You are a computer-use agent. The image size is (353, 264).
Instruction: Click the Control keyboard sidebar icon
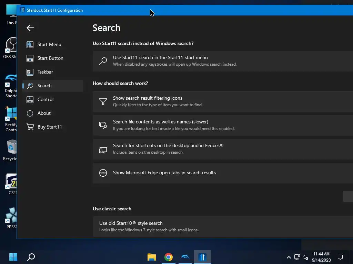point(30,99)
